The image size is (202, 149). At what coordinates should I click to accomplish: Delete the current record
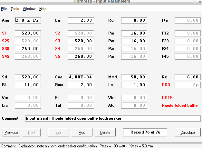tap(105, 132)
